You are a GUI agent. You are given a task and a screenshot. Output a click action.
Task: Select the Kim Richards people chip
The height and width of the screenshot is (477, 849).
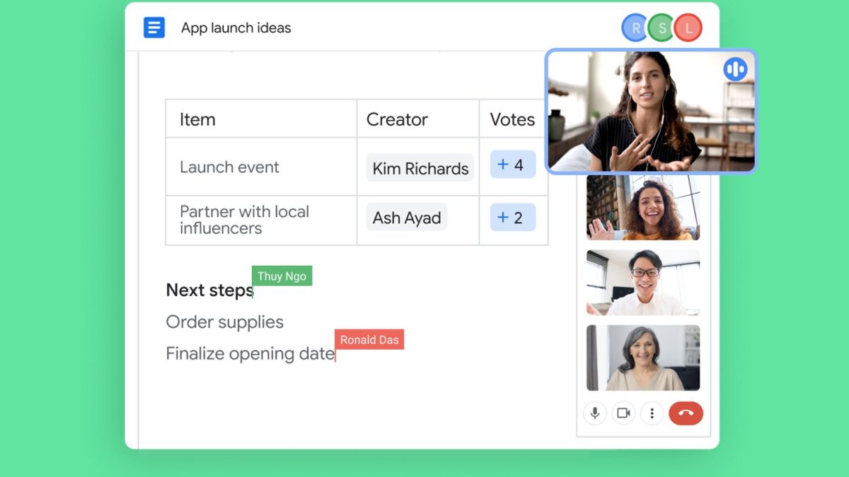pyautogui.click(x=420, y=168)
